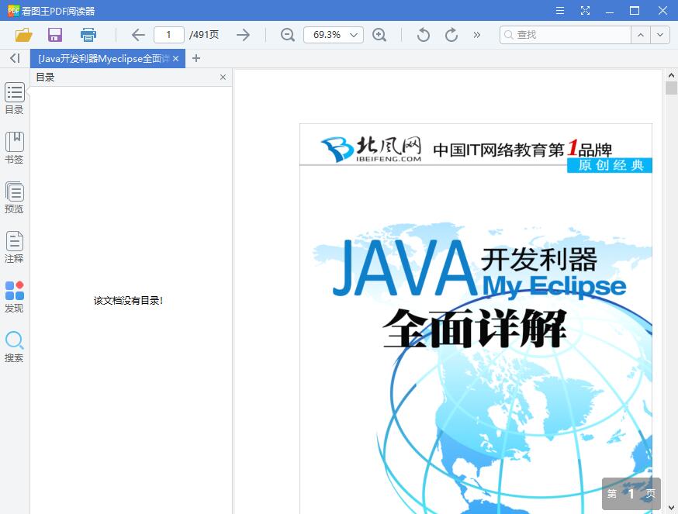Image resolution: width=678 pixels, height=514 pixels.
Task: Click the 目录 panel header title
Action: pos(45,77)
